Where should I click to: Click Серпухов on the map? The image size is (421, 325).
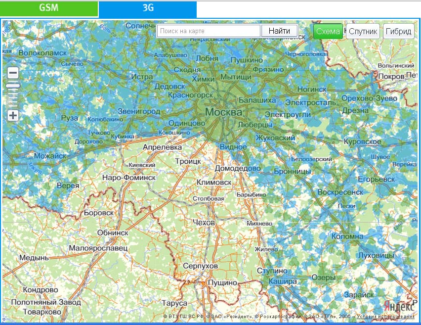(200, 266)
